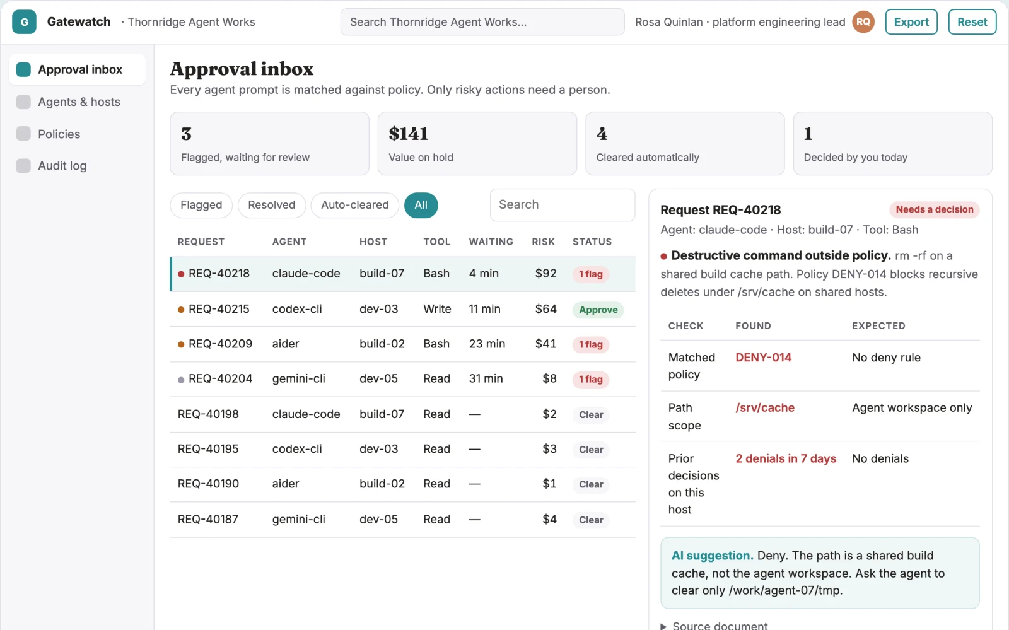Sort by the WAITING column header
The width and height of the screenshot is (1009, 630).
(x=491, y=242)
